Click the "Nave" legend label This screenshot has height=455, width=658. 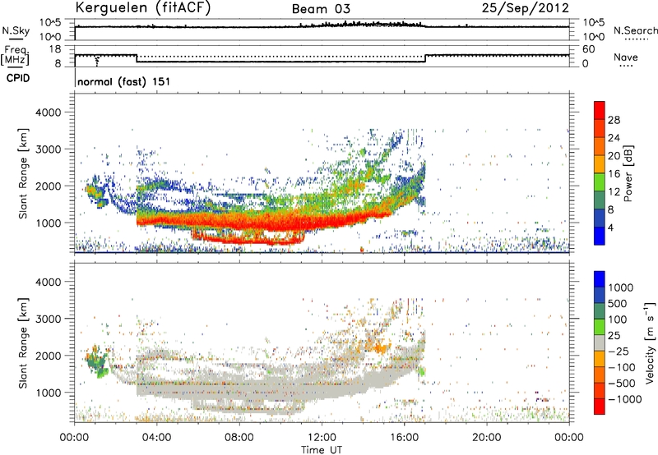pos(626,57)
